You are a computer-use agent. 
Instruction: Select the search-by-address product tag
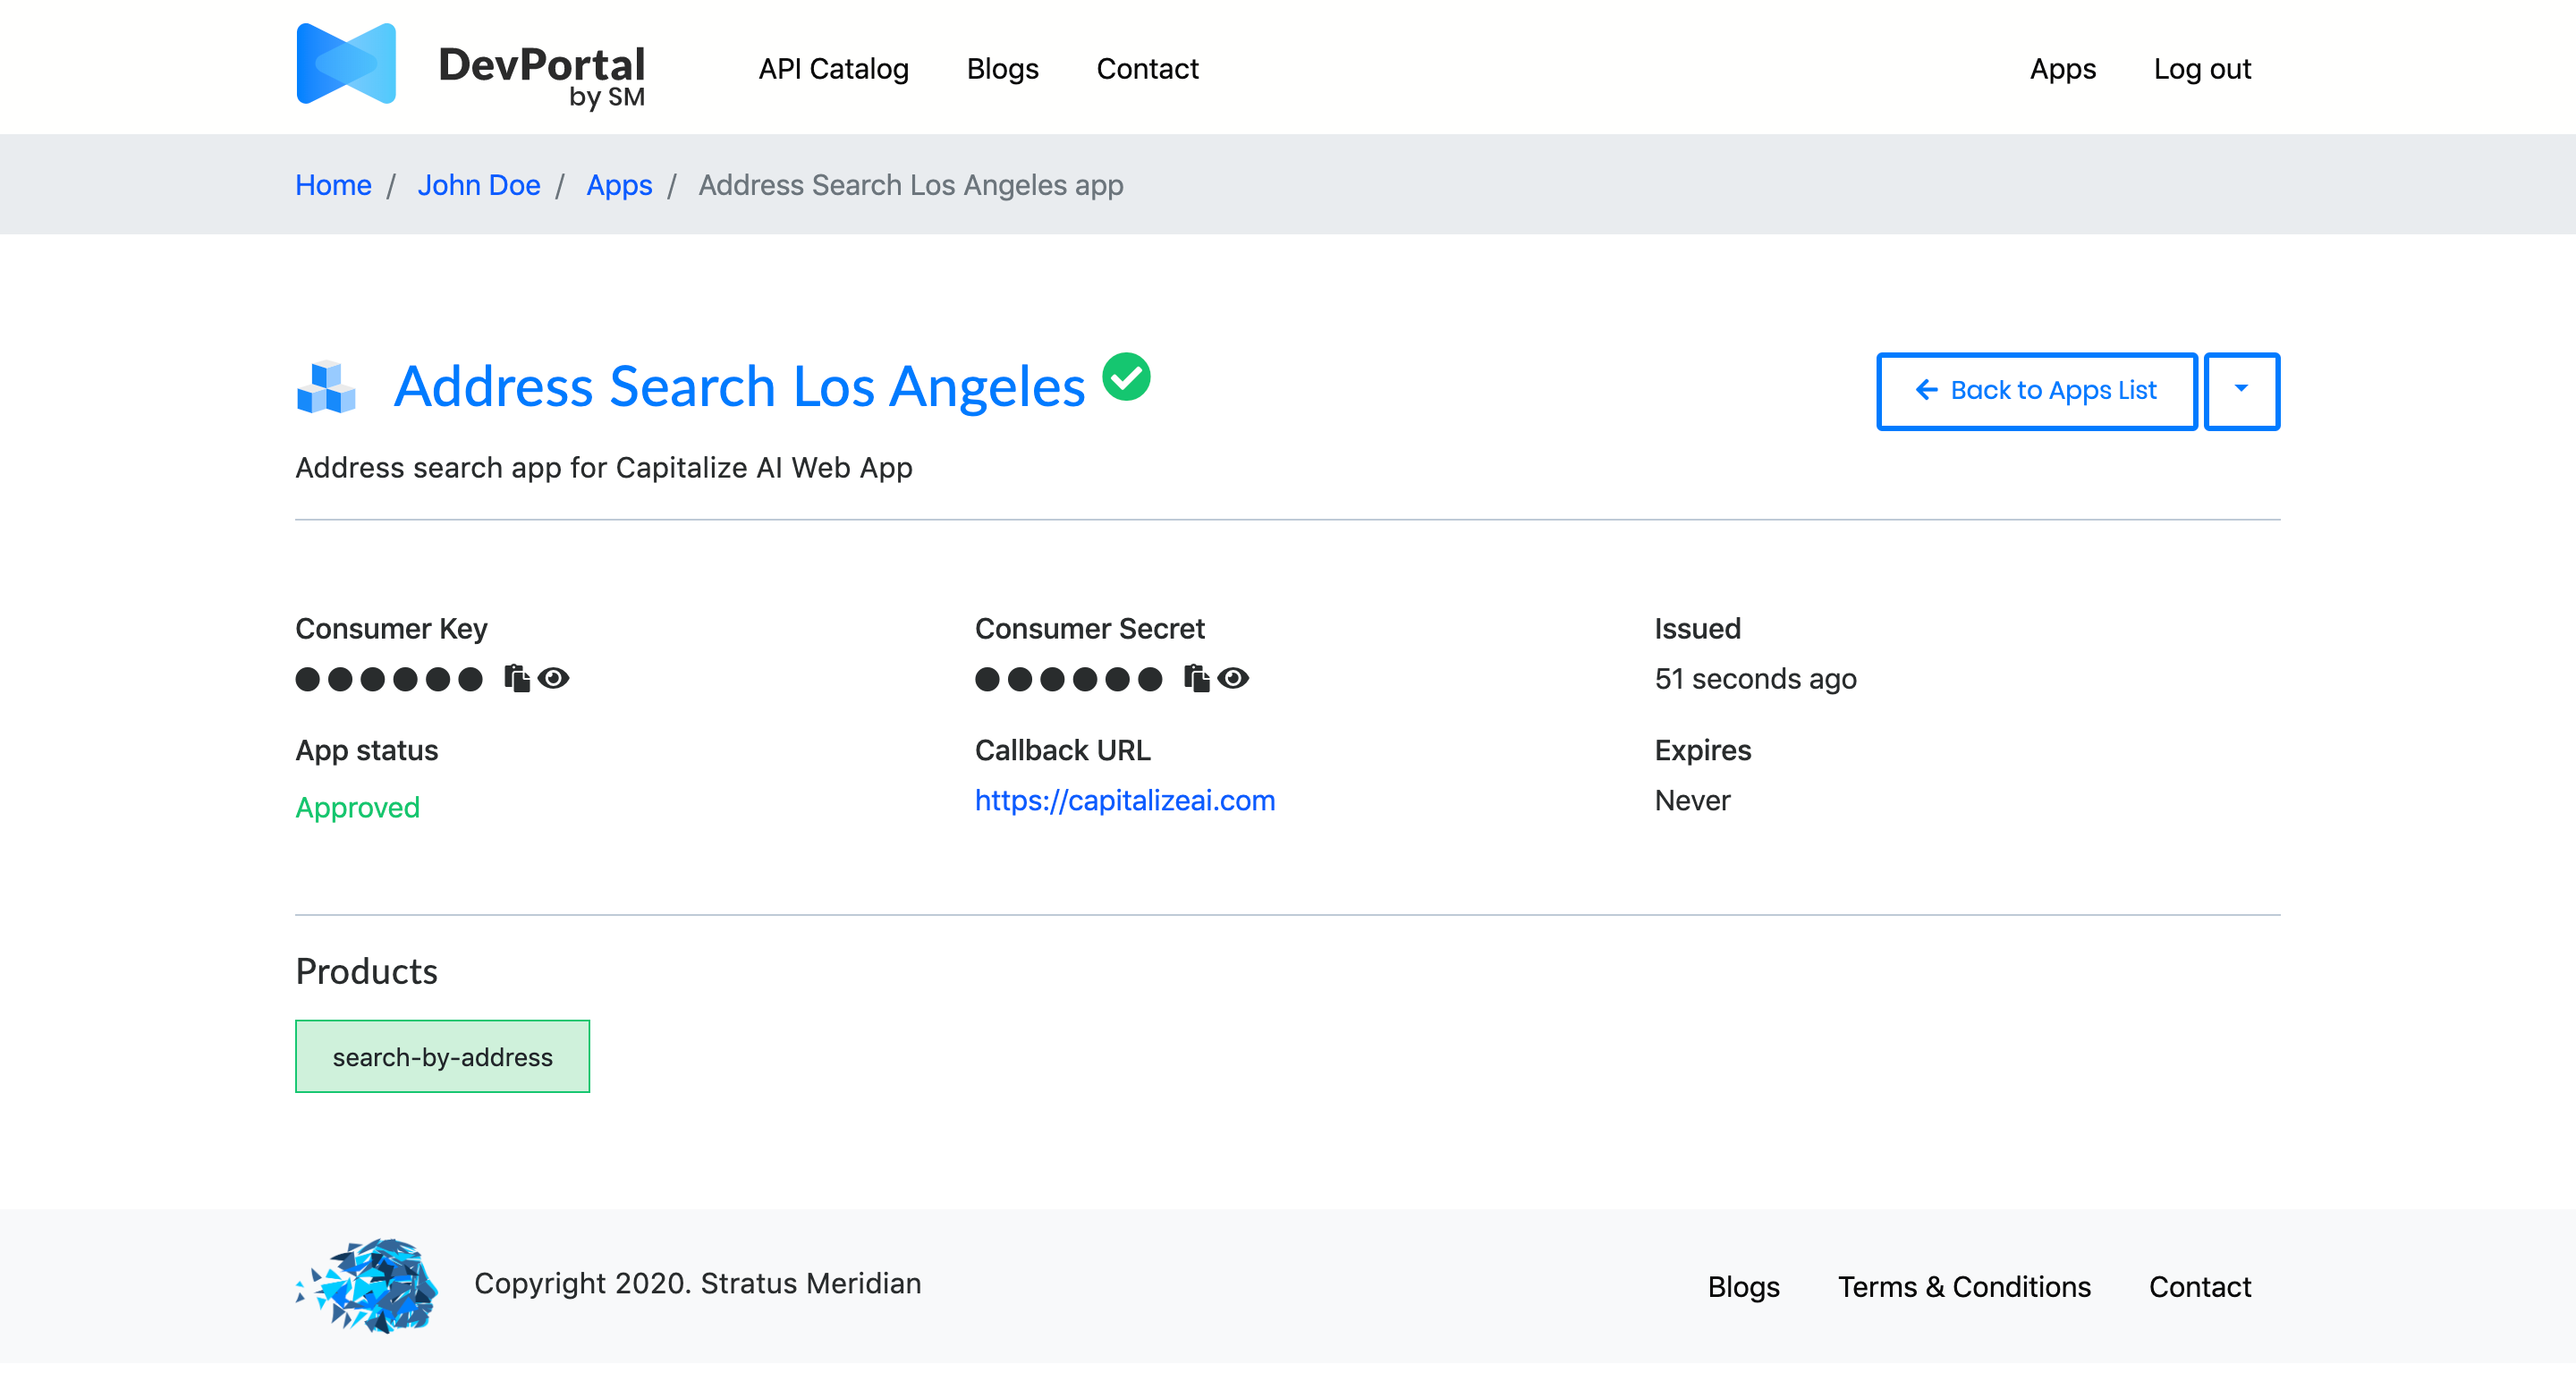click(x=442, y=1055)
